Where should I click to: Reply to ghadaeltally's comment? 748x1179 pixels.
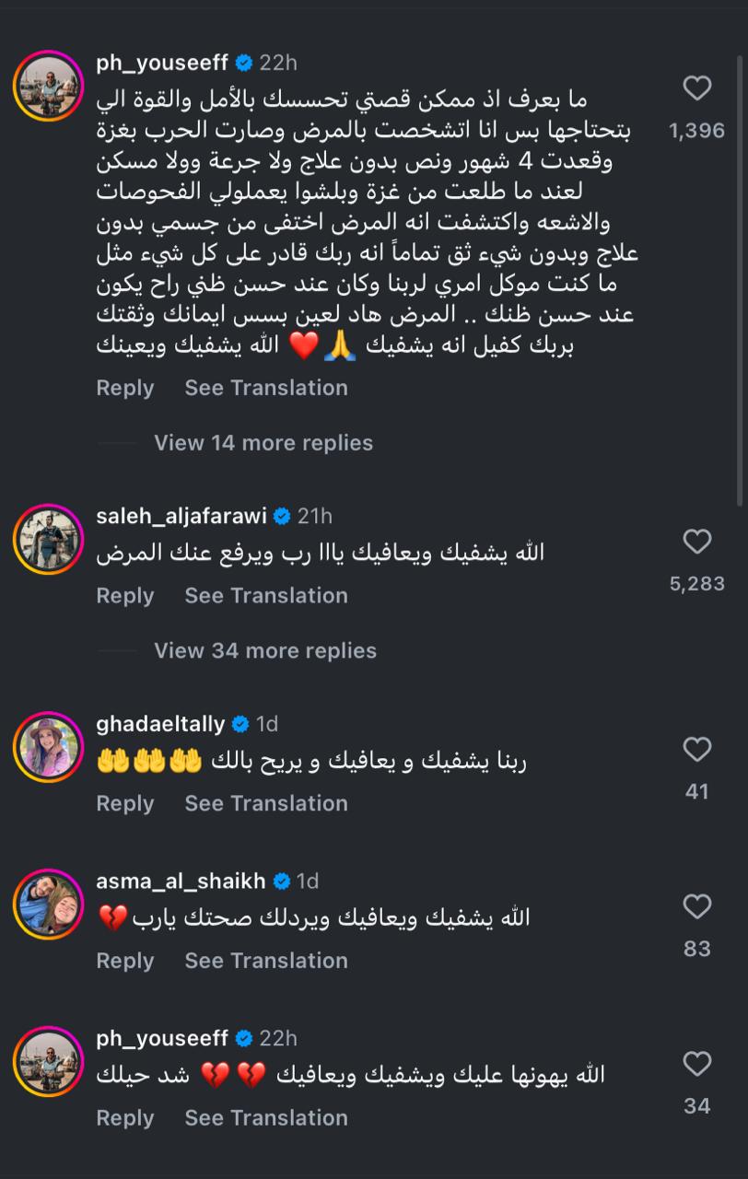[125, 803]
